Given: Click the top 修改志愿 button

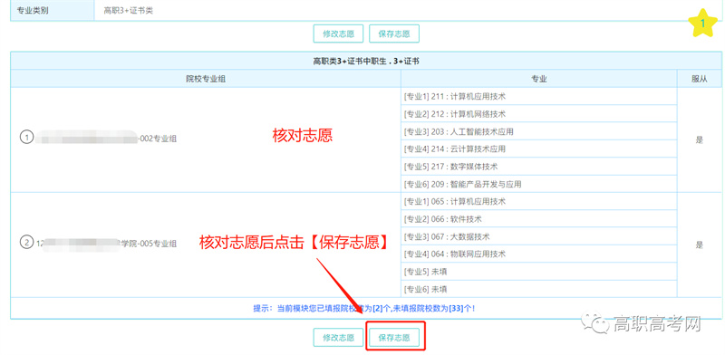Looking at the screenshot, I should (338, 34).
